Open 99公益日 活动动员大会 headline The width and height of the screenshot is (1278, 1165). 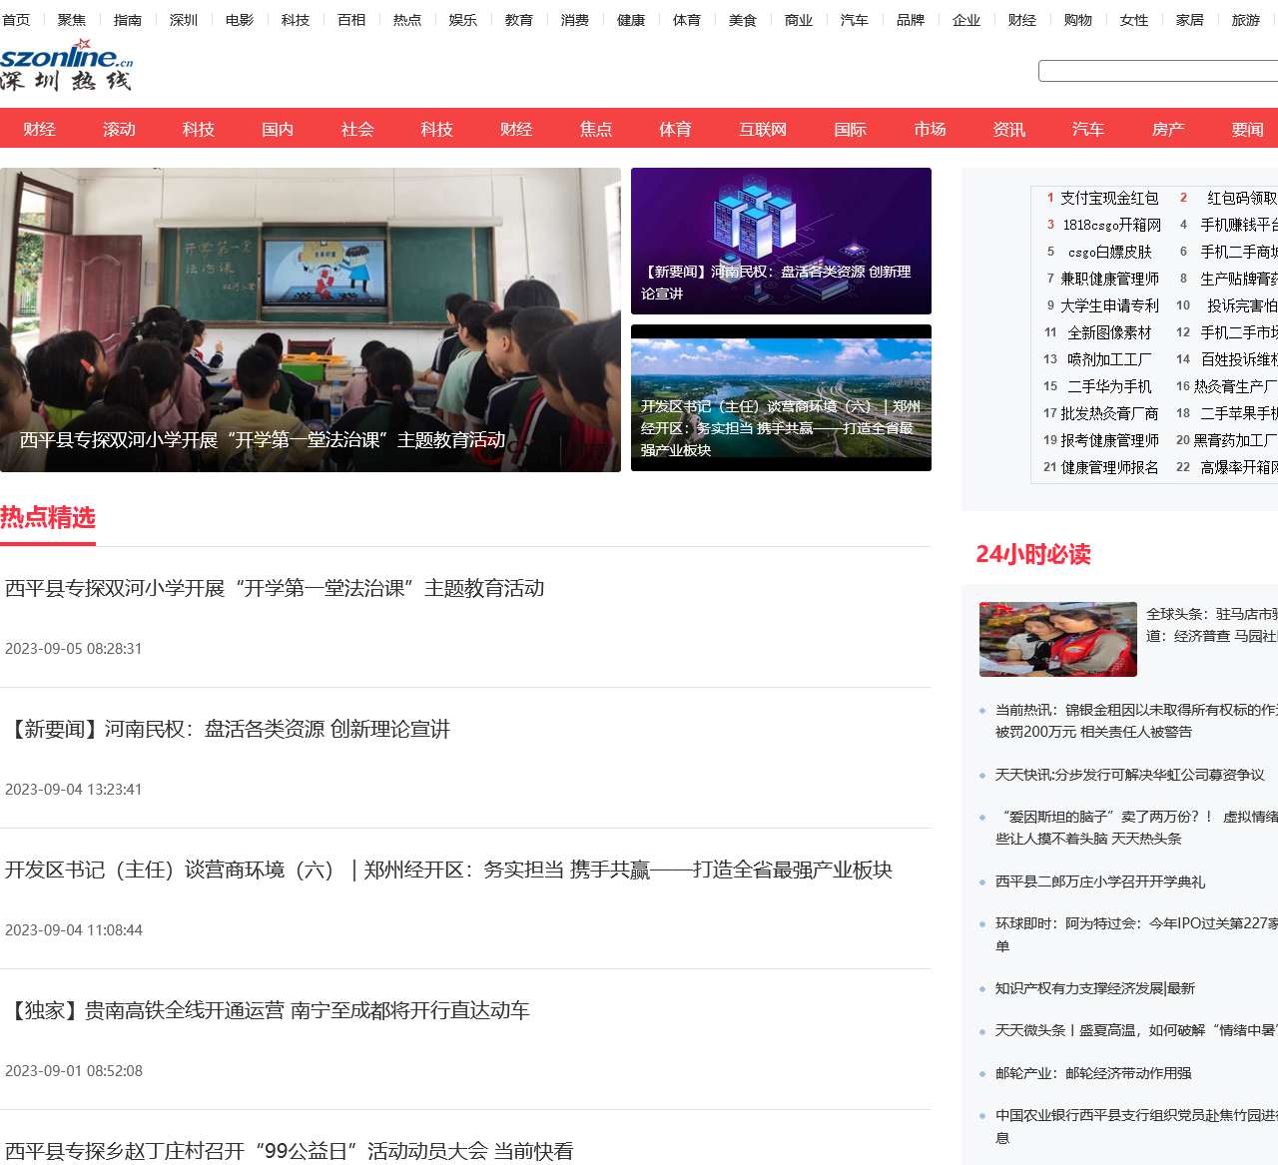tap(290, 1151)
